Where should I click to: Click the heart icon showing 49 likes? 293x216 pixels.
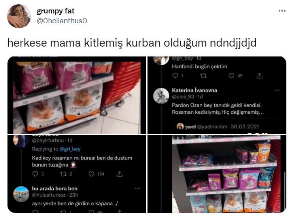pos(231,75)
